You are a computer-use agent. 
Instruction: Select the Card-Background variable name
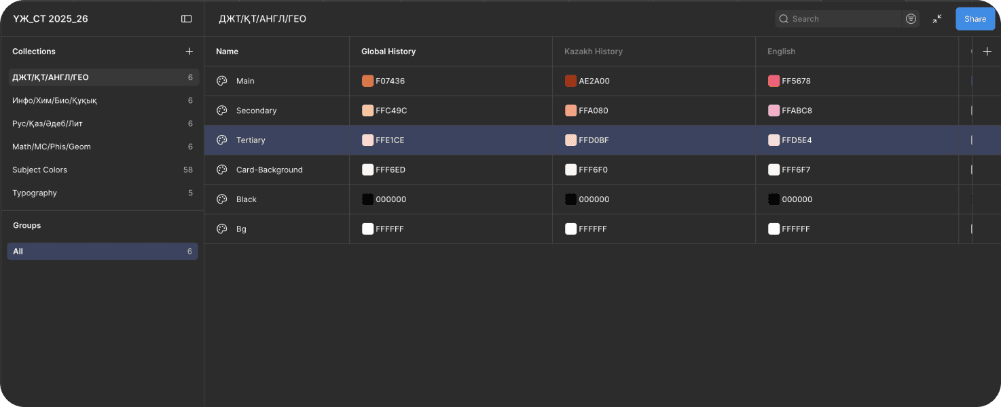[270, 170]
